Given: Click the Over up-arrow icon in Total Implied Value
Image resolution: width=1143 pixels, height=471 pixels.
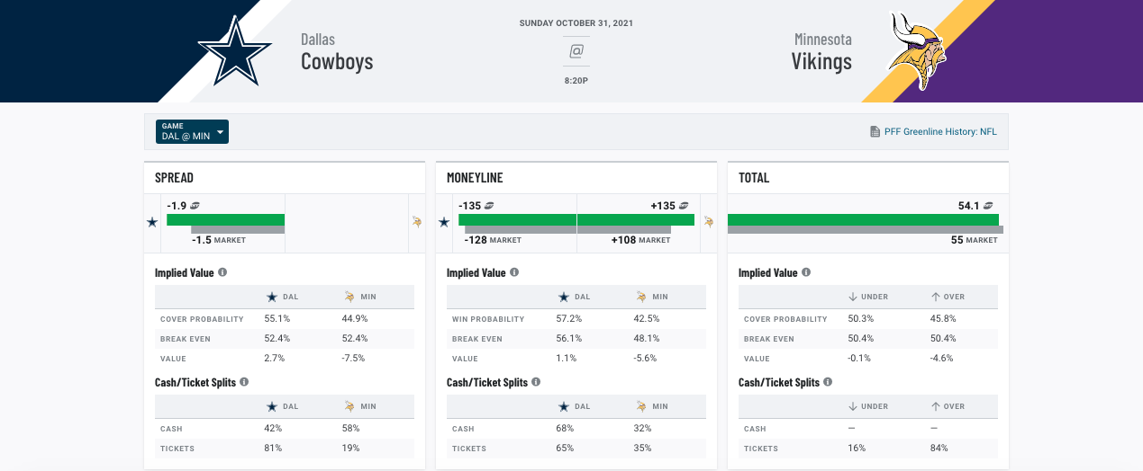Looking at the screenshot, I should (x=934, y=297).
